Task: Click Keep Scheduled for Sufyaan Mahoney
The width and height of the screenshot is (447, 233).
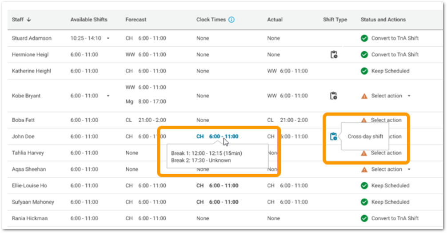Action: (x=390, y=202)
